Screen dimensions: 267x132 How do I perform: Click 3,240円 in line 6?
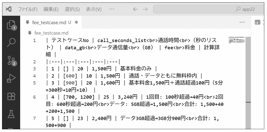127,97
